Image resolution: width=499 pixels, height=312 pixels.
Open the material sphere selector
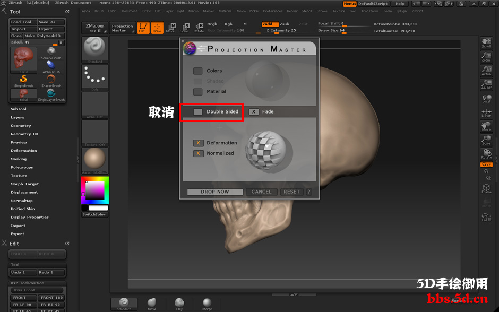pyautogui.click(x=95, y=161)
